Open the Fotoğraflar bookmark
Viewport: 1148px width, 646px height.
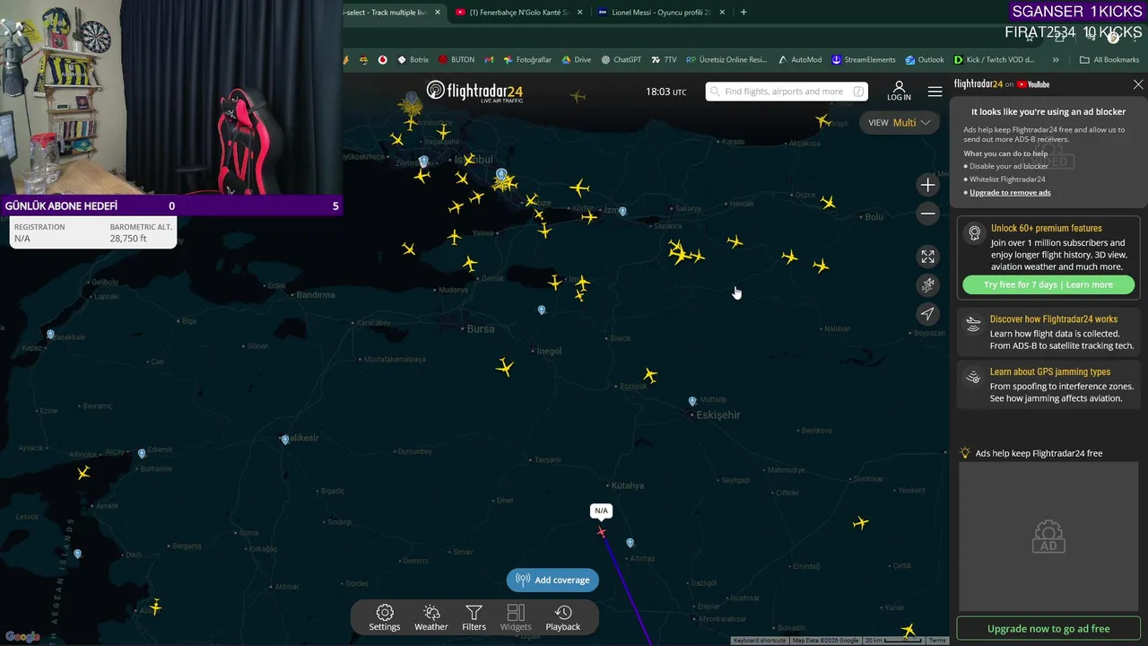point(527,60)
